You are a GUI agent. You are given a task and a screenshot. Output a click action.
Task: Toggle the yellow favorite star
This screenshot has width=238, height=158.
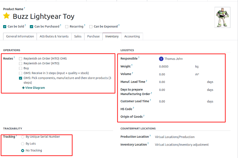click(x=7, y=16)
